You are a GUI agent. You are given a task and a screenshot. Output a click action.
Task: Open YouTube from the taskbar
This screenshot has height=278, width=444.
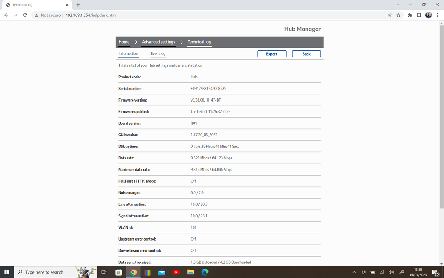176,272
